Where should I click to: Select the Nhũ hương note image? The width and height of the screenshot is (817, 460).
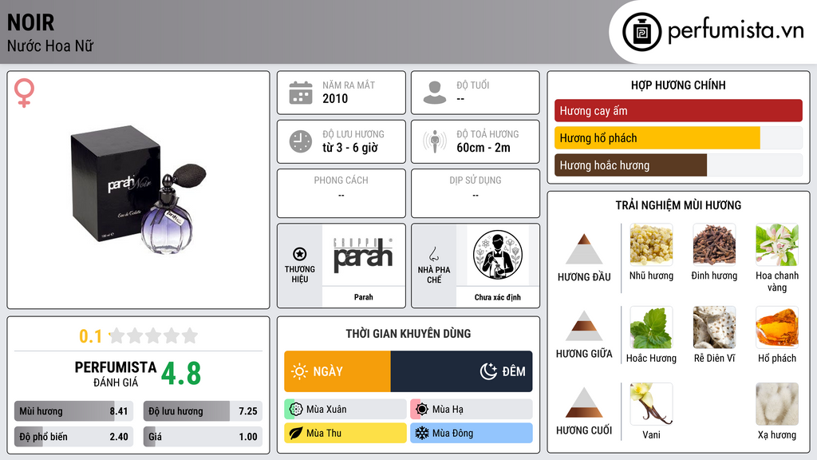point(651,244)
